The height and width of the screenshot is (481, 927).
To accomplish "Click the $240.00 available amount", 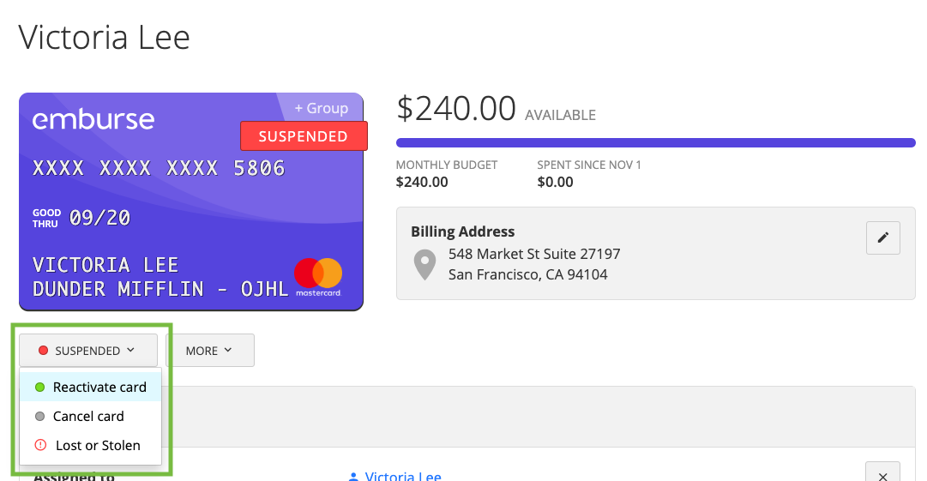I will click(x=456, y=109).
